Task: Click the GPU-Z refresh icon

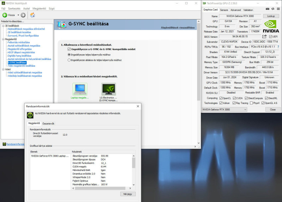Action: pos(273,9)
